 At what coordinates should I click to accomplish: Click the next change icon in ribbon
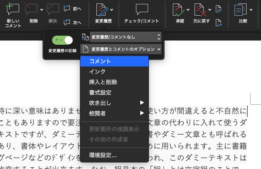(x=219, y=23)
